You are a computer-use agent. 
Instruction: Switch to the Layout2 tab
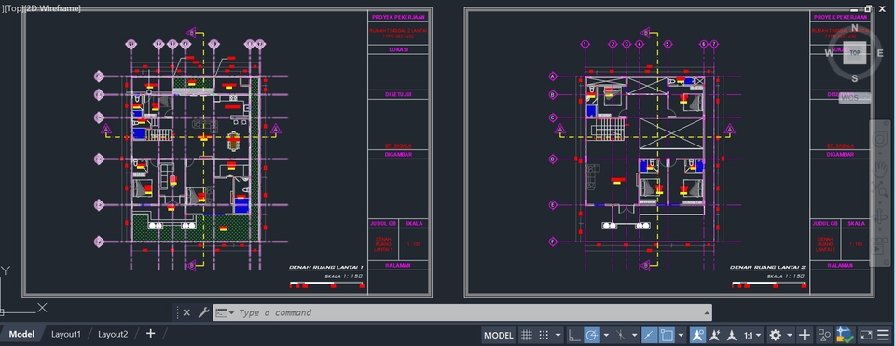coord(113,334)
